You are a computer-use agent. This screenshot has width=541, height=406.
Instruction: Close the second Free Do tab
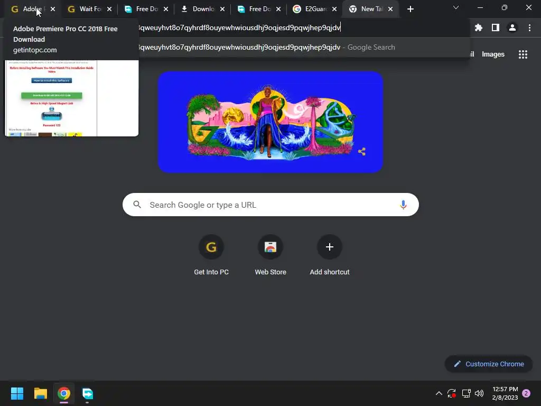pos(278,9)
